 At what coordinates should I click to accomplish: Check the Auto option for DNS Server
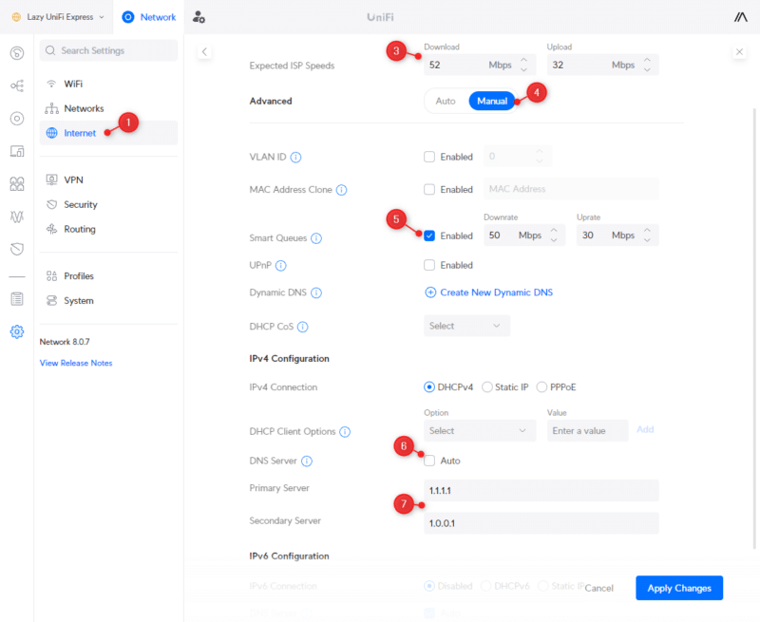429,460
